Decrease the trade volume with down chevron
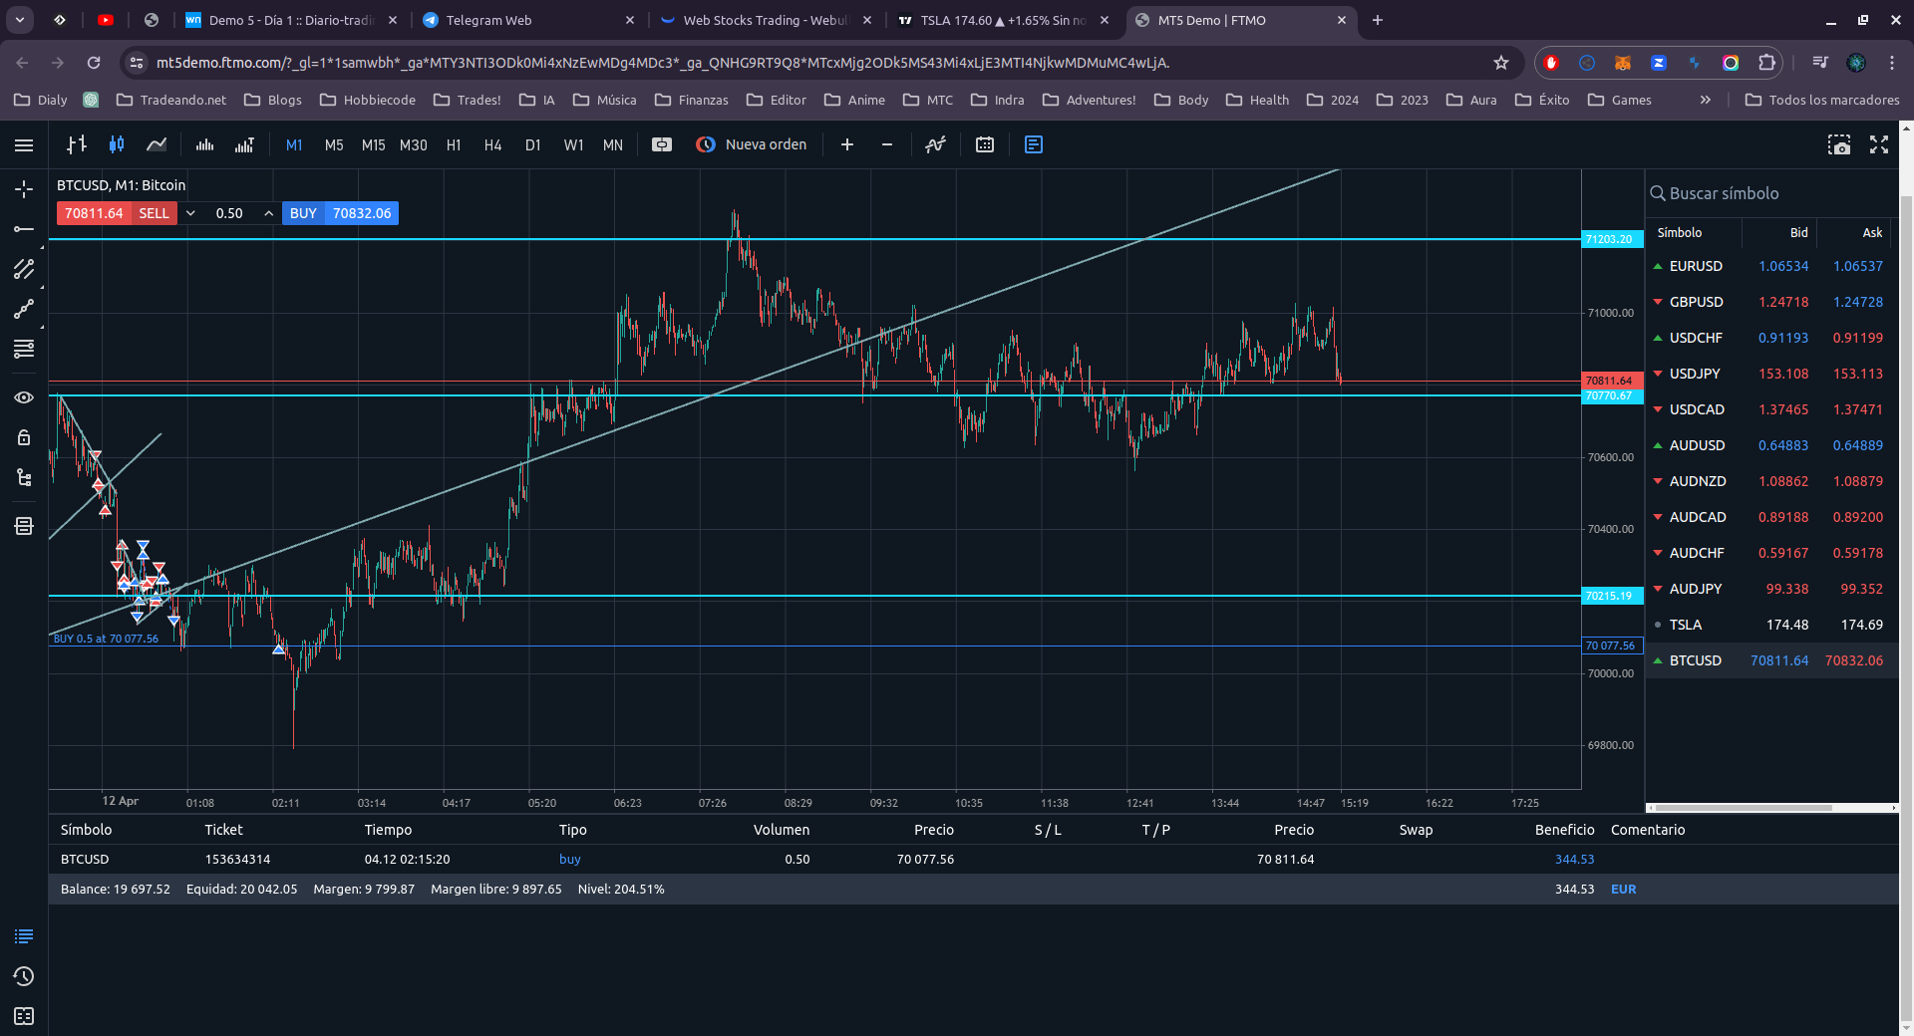The height and width of the screenshot is (1036, 1914). pyautogui.click(x=191, y=213)
